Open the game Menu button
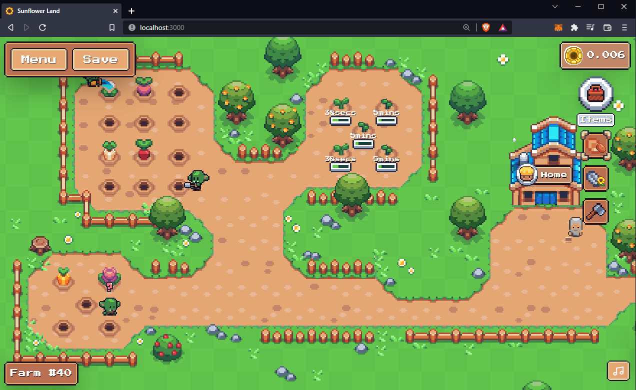 38,59
